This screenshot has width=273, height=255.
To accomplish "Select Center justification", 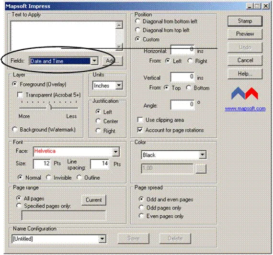I will click(98, 121).
